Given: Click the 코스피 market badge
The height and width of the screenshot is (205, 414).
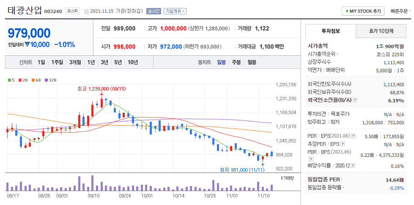Looking at the screenshot, I should [73, 11].
